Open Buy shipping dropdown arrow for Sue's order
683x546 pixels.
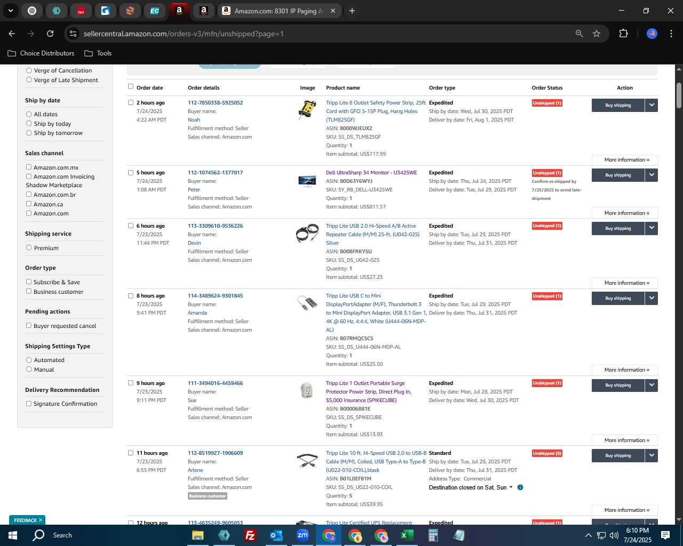(x=652, y=385)
